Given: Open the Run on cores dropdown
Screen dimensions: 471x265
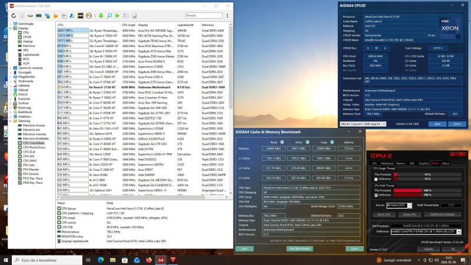Looking at the screenshot, I should [409, 205].
